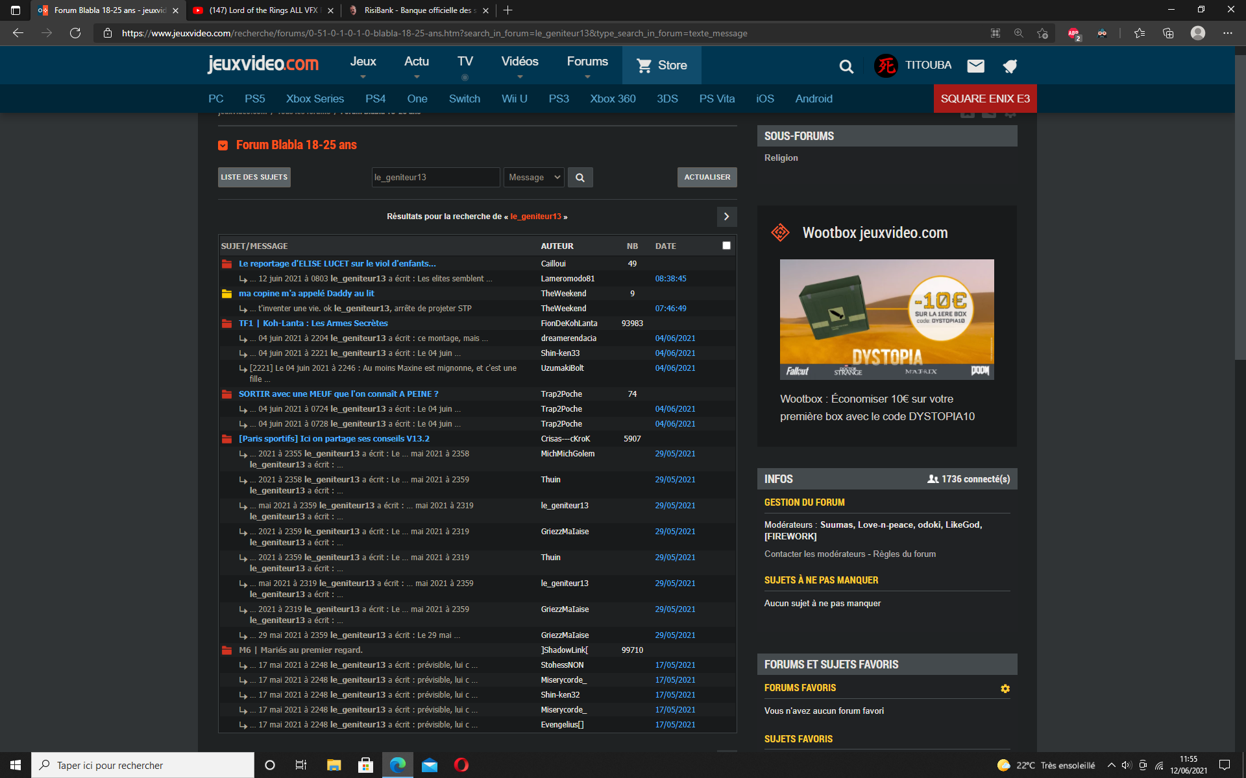The width and height of the screenshot is (1246, 778).
Task: Open the Message search type dropdown
Action: (533, 178)
